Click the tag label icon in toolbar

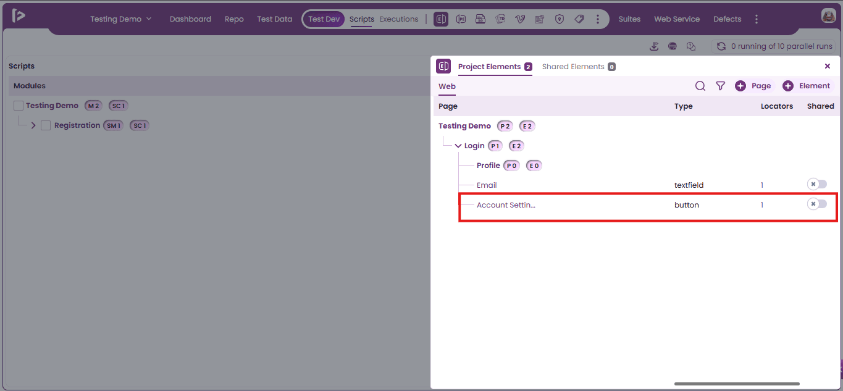click(x=579, y=19)
